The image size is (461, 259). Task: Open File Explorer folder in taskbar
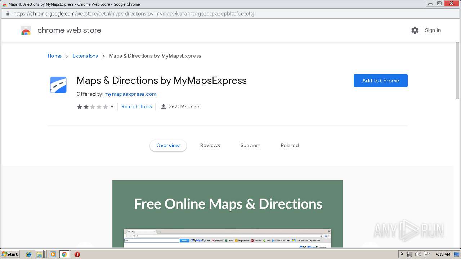[x=39, y=254]
